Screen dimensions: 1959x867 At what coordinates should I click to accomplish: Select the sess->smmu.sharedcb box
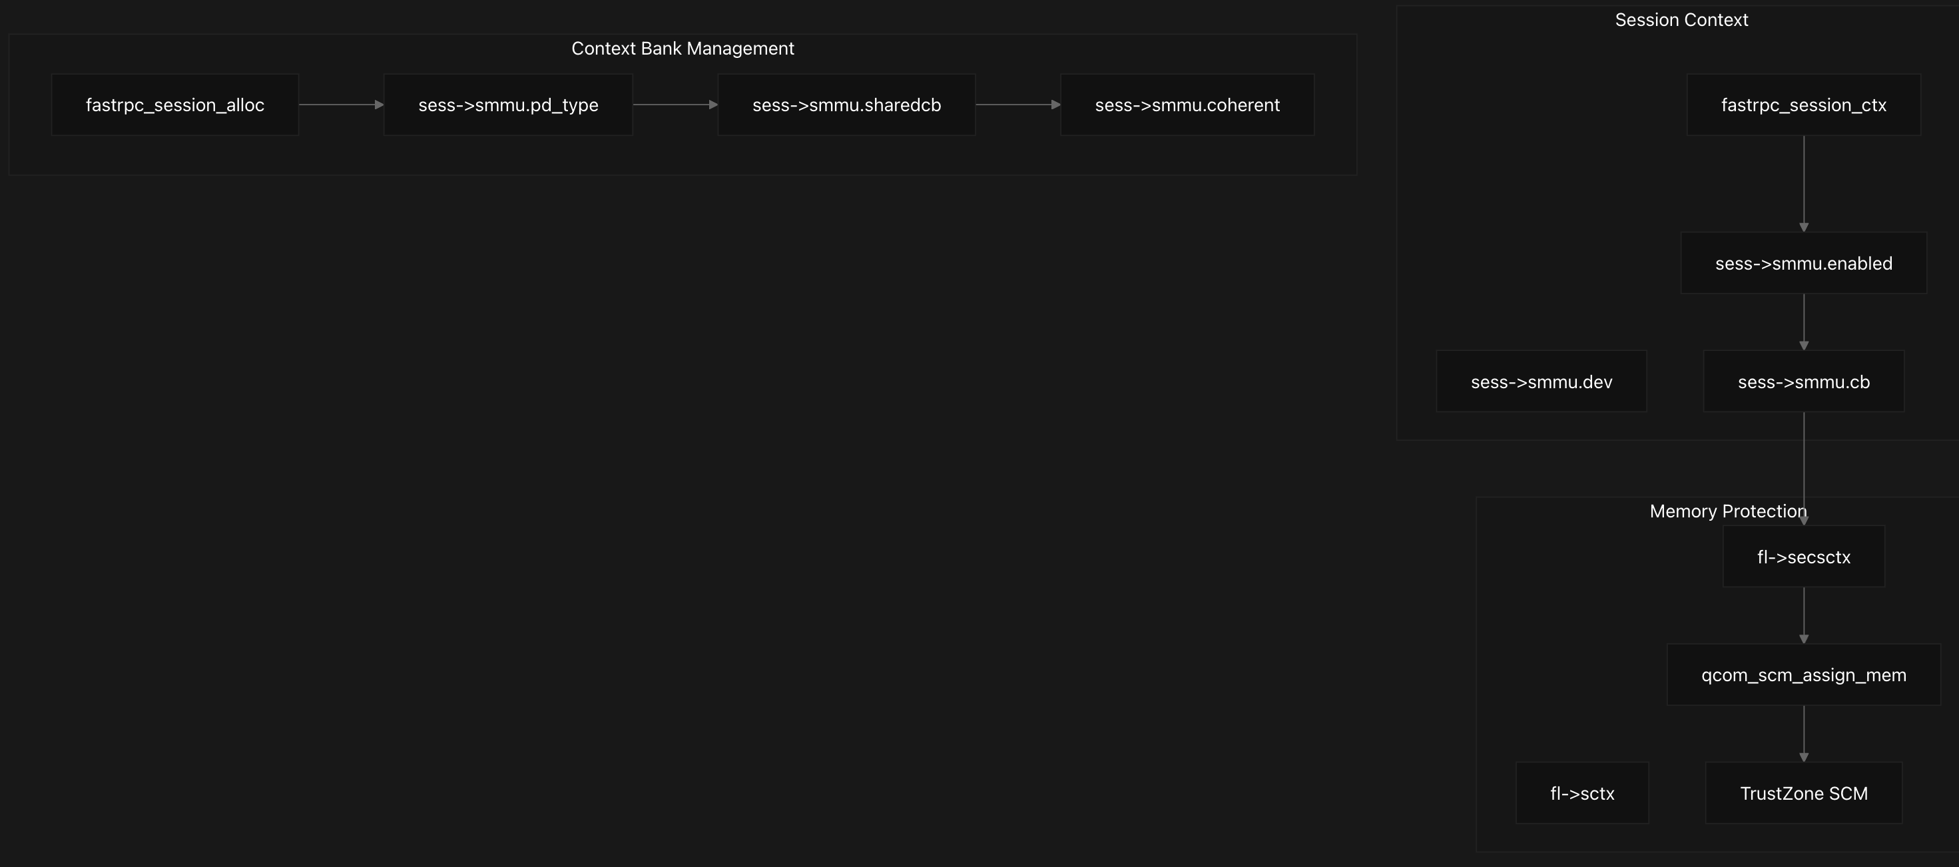[846, 105]
